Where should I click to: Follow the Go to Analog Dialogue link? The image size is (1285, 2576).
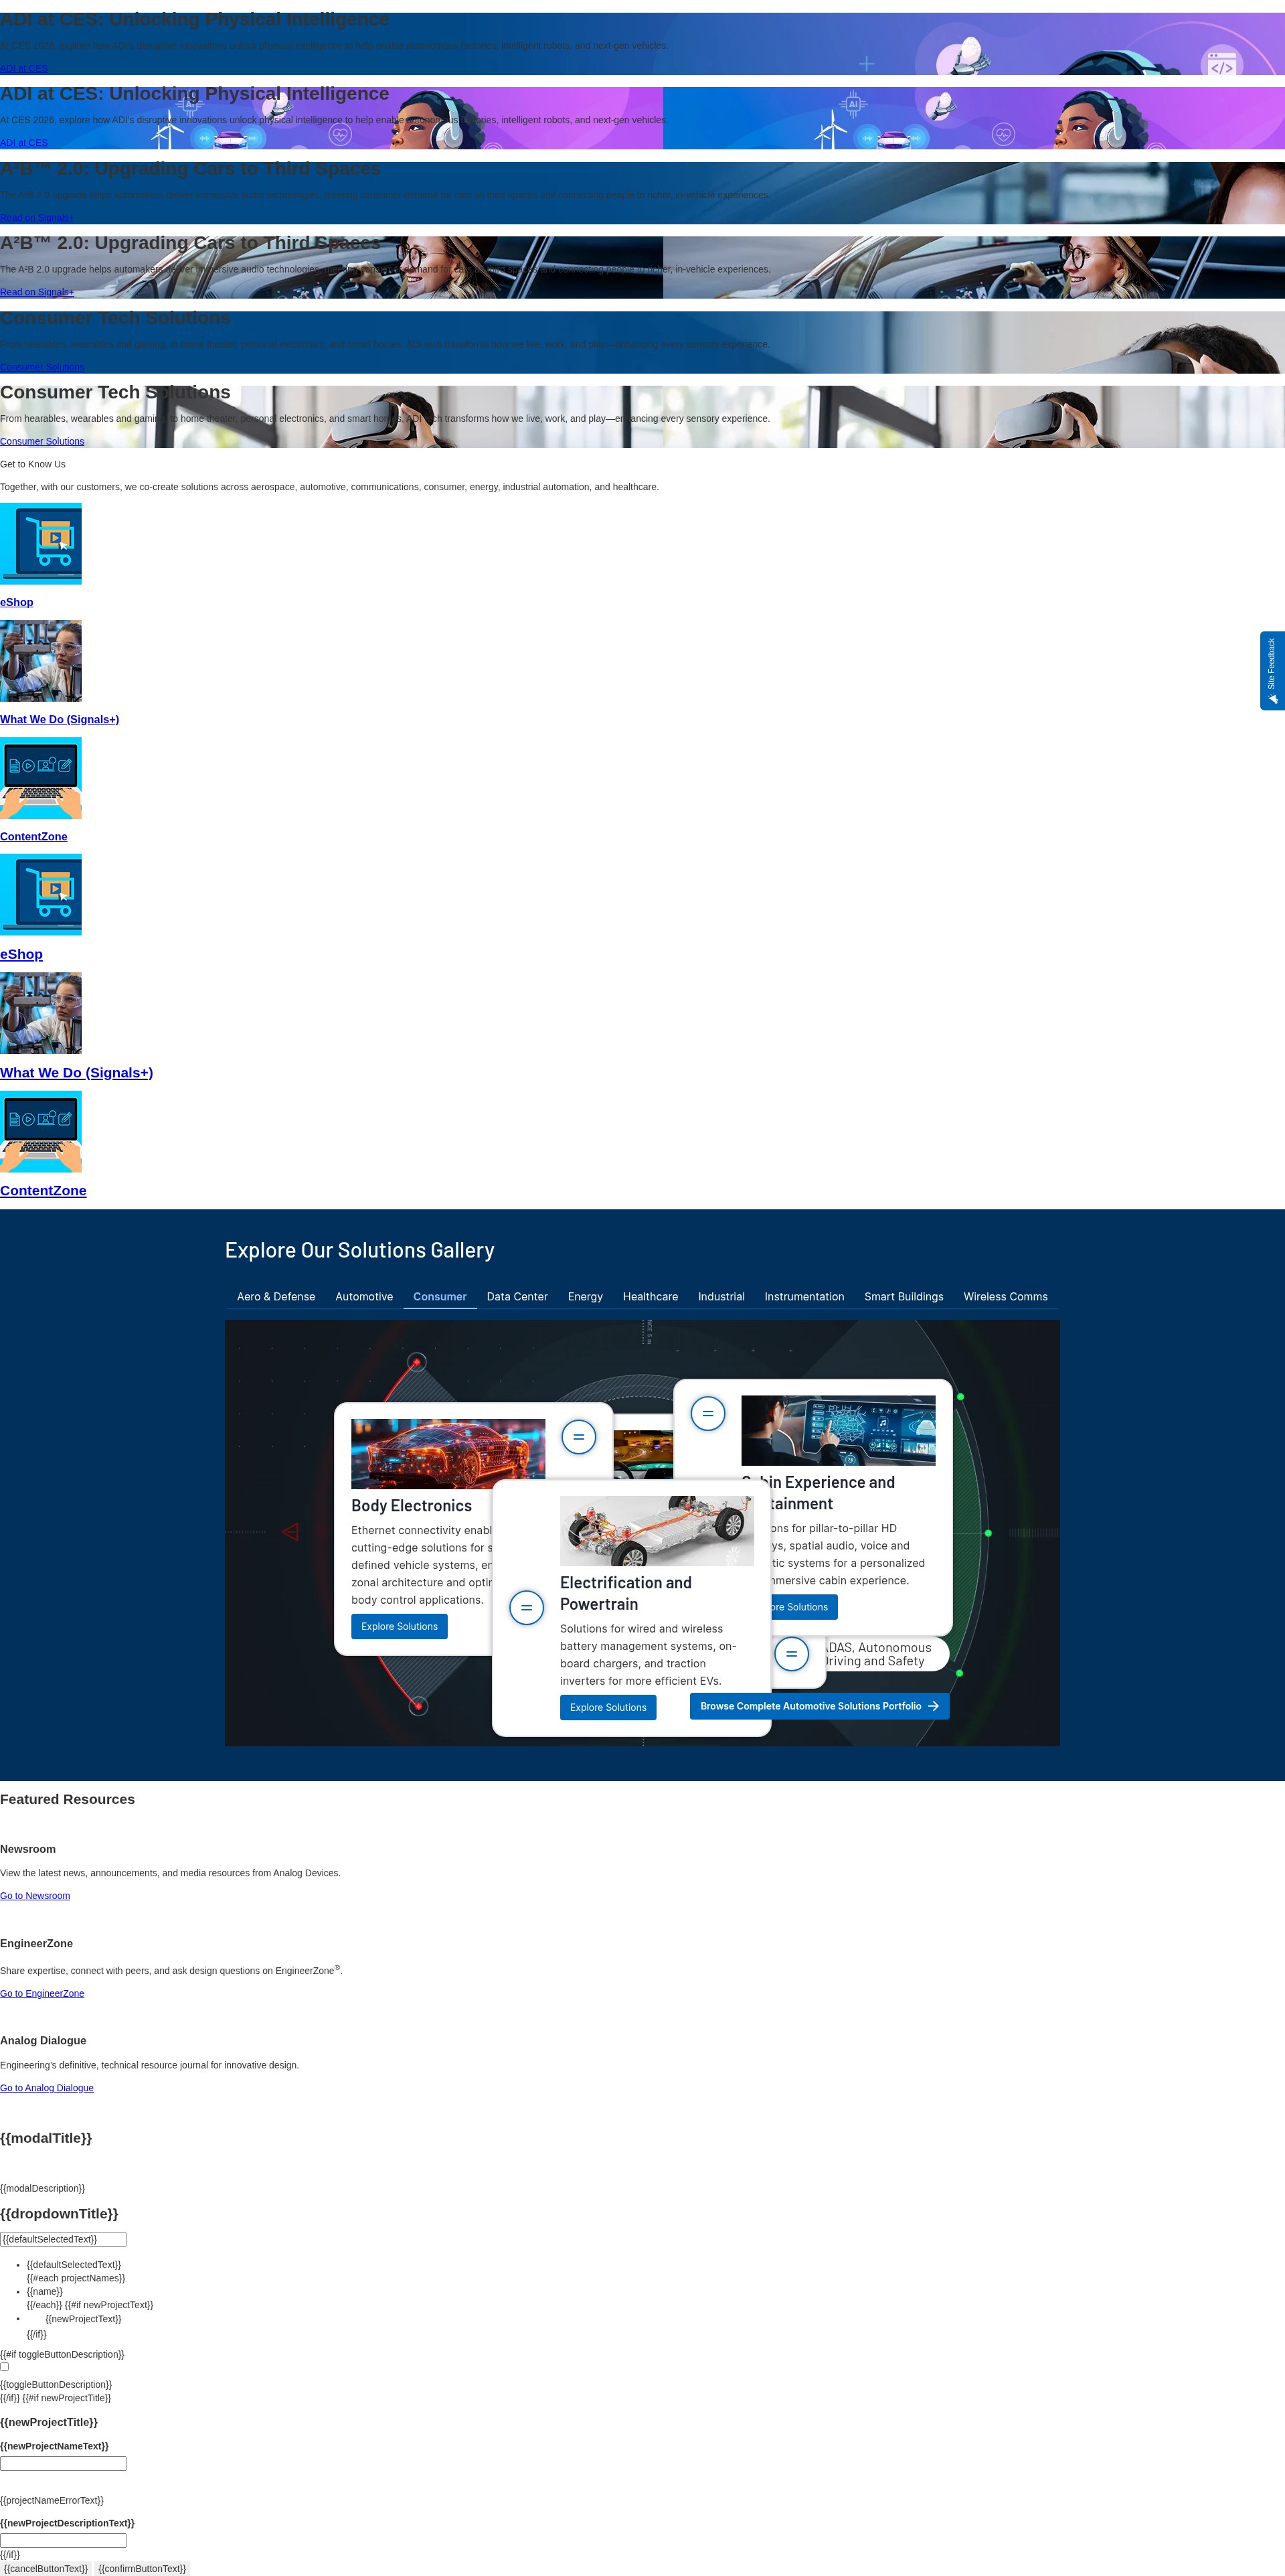click(47, 2087)
